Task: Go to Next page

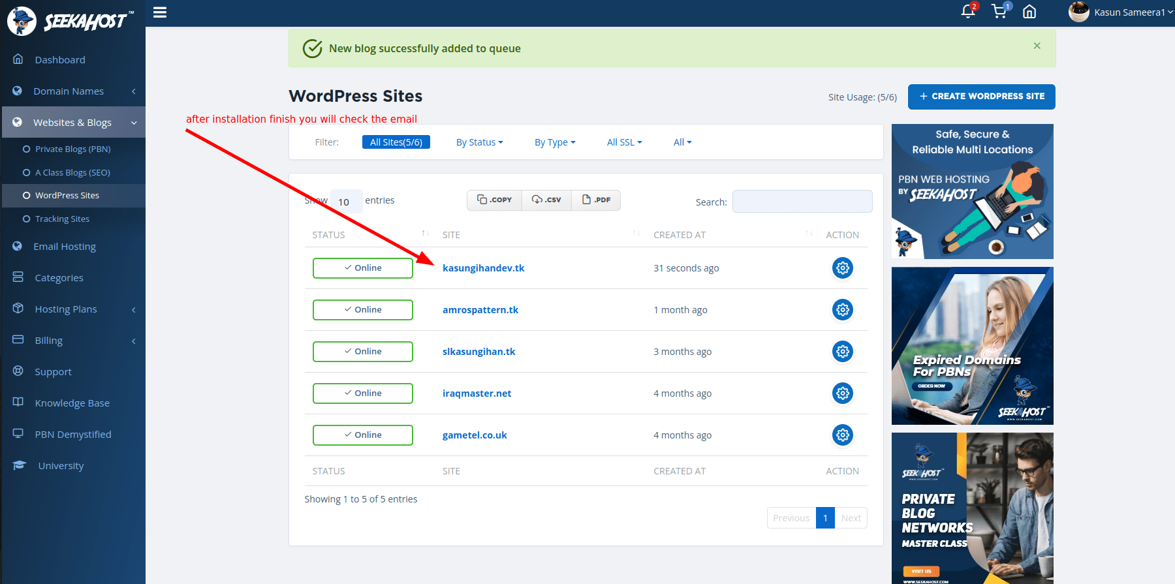Action: [851, 518]
